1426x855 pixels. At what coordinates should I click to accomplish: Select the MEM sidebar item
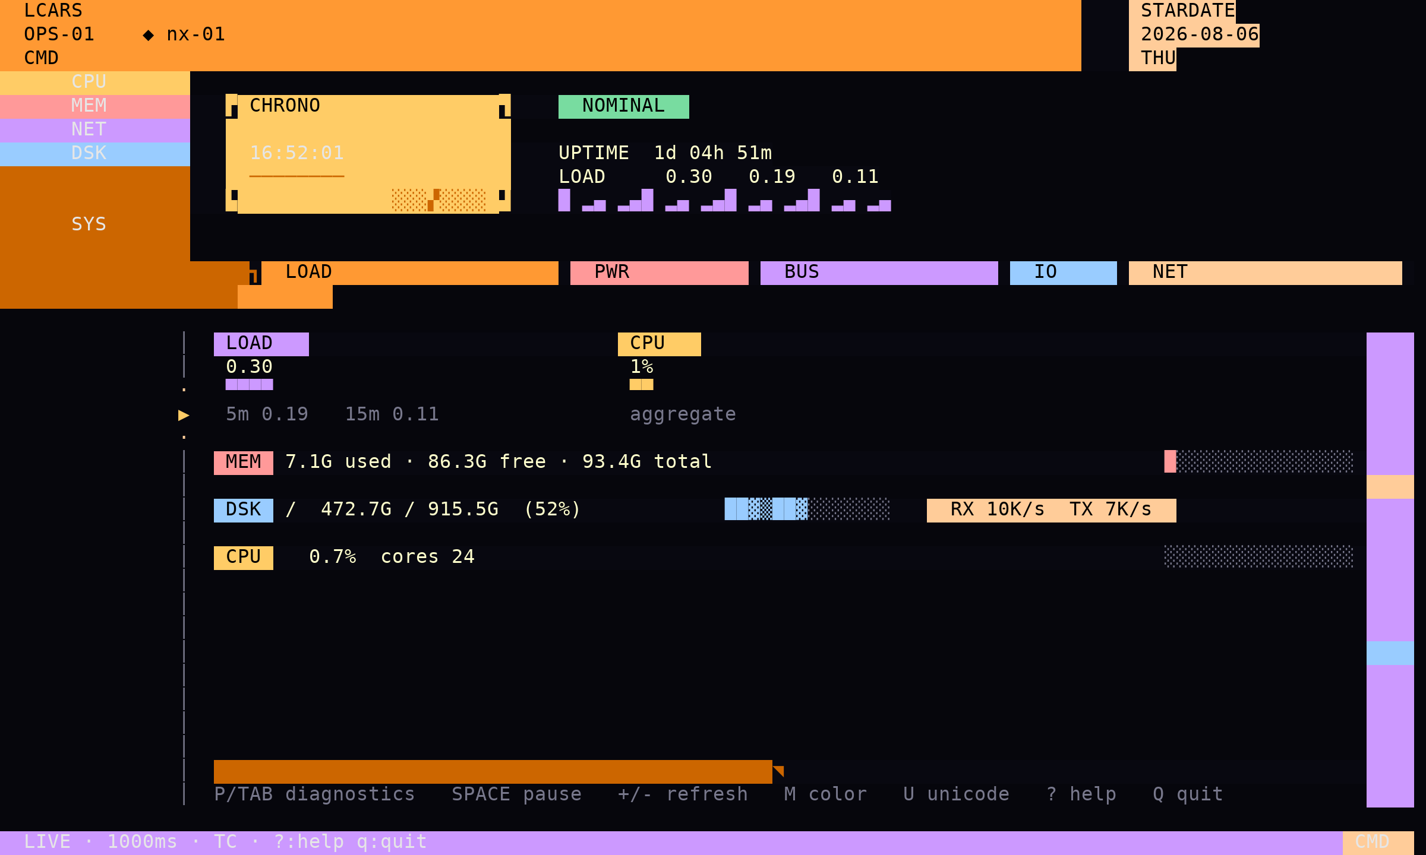click(95, 106)
